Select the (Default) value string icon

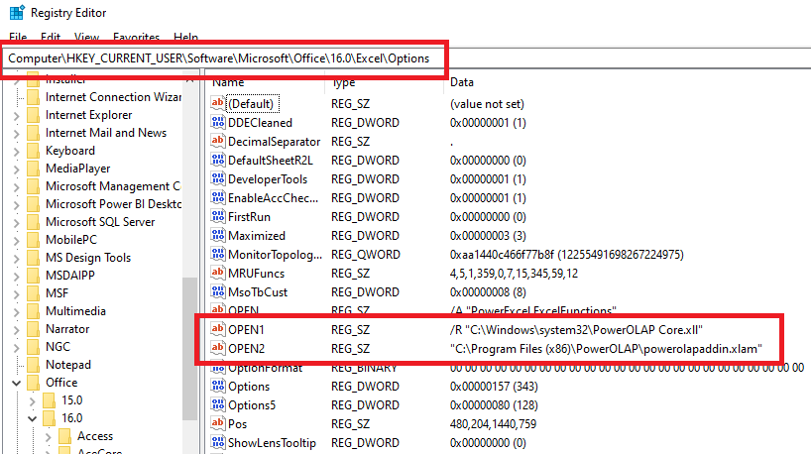coord(218,103)
